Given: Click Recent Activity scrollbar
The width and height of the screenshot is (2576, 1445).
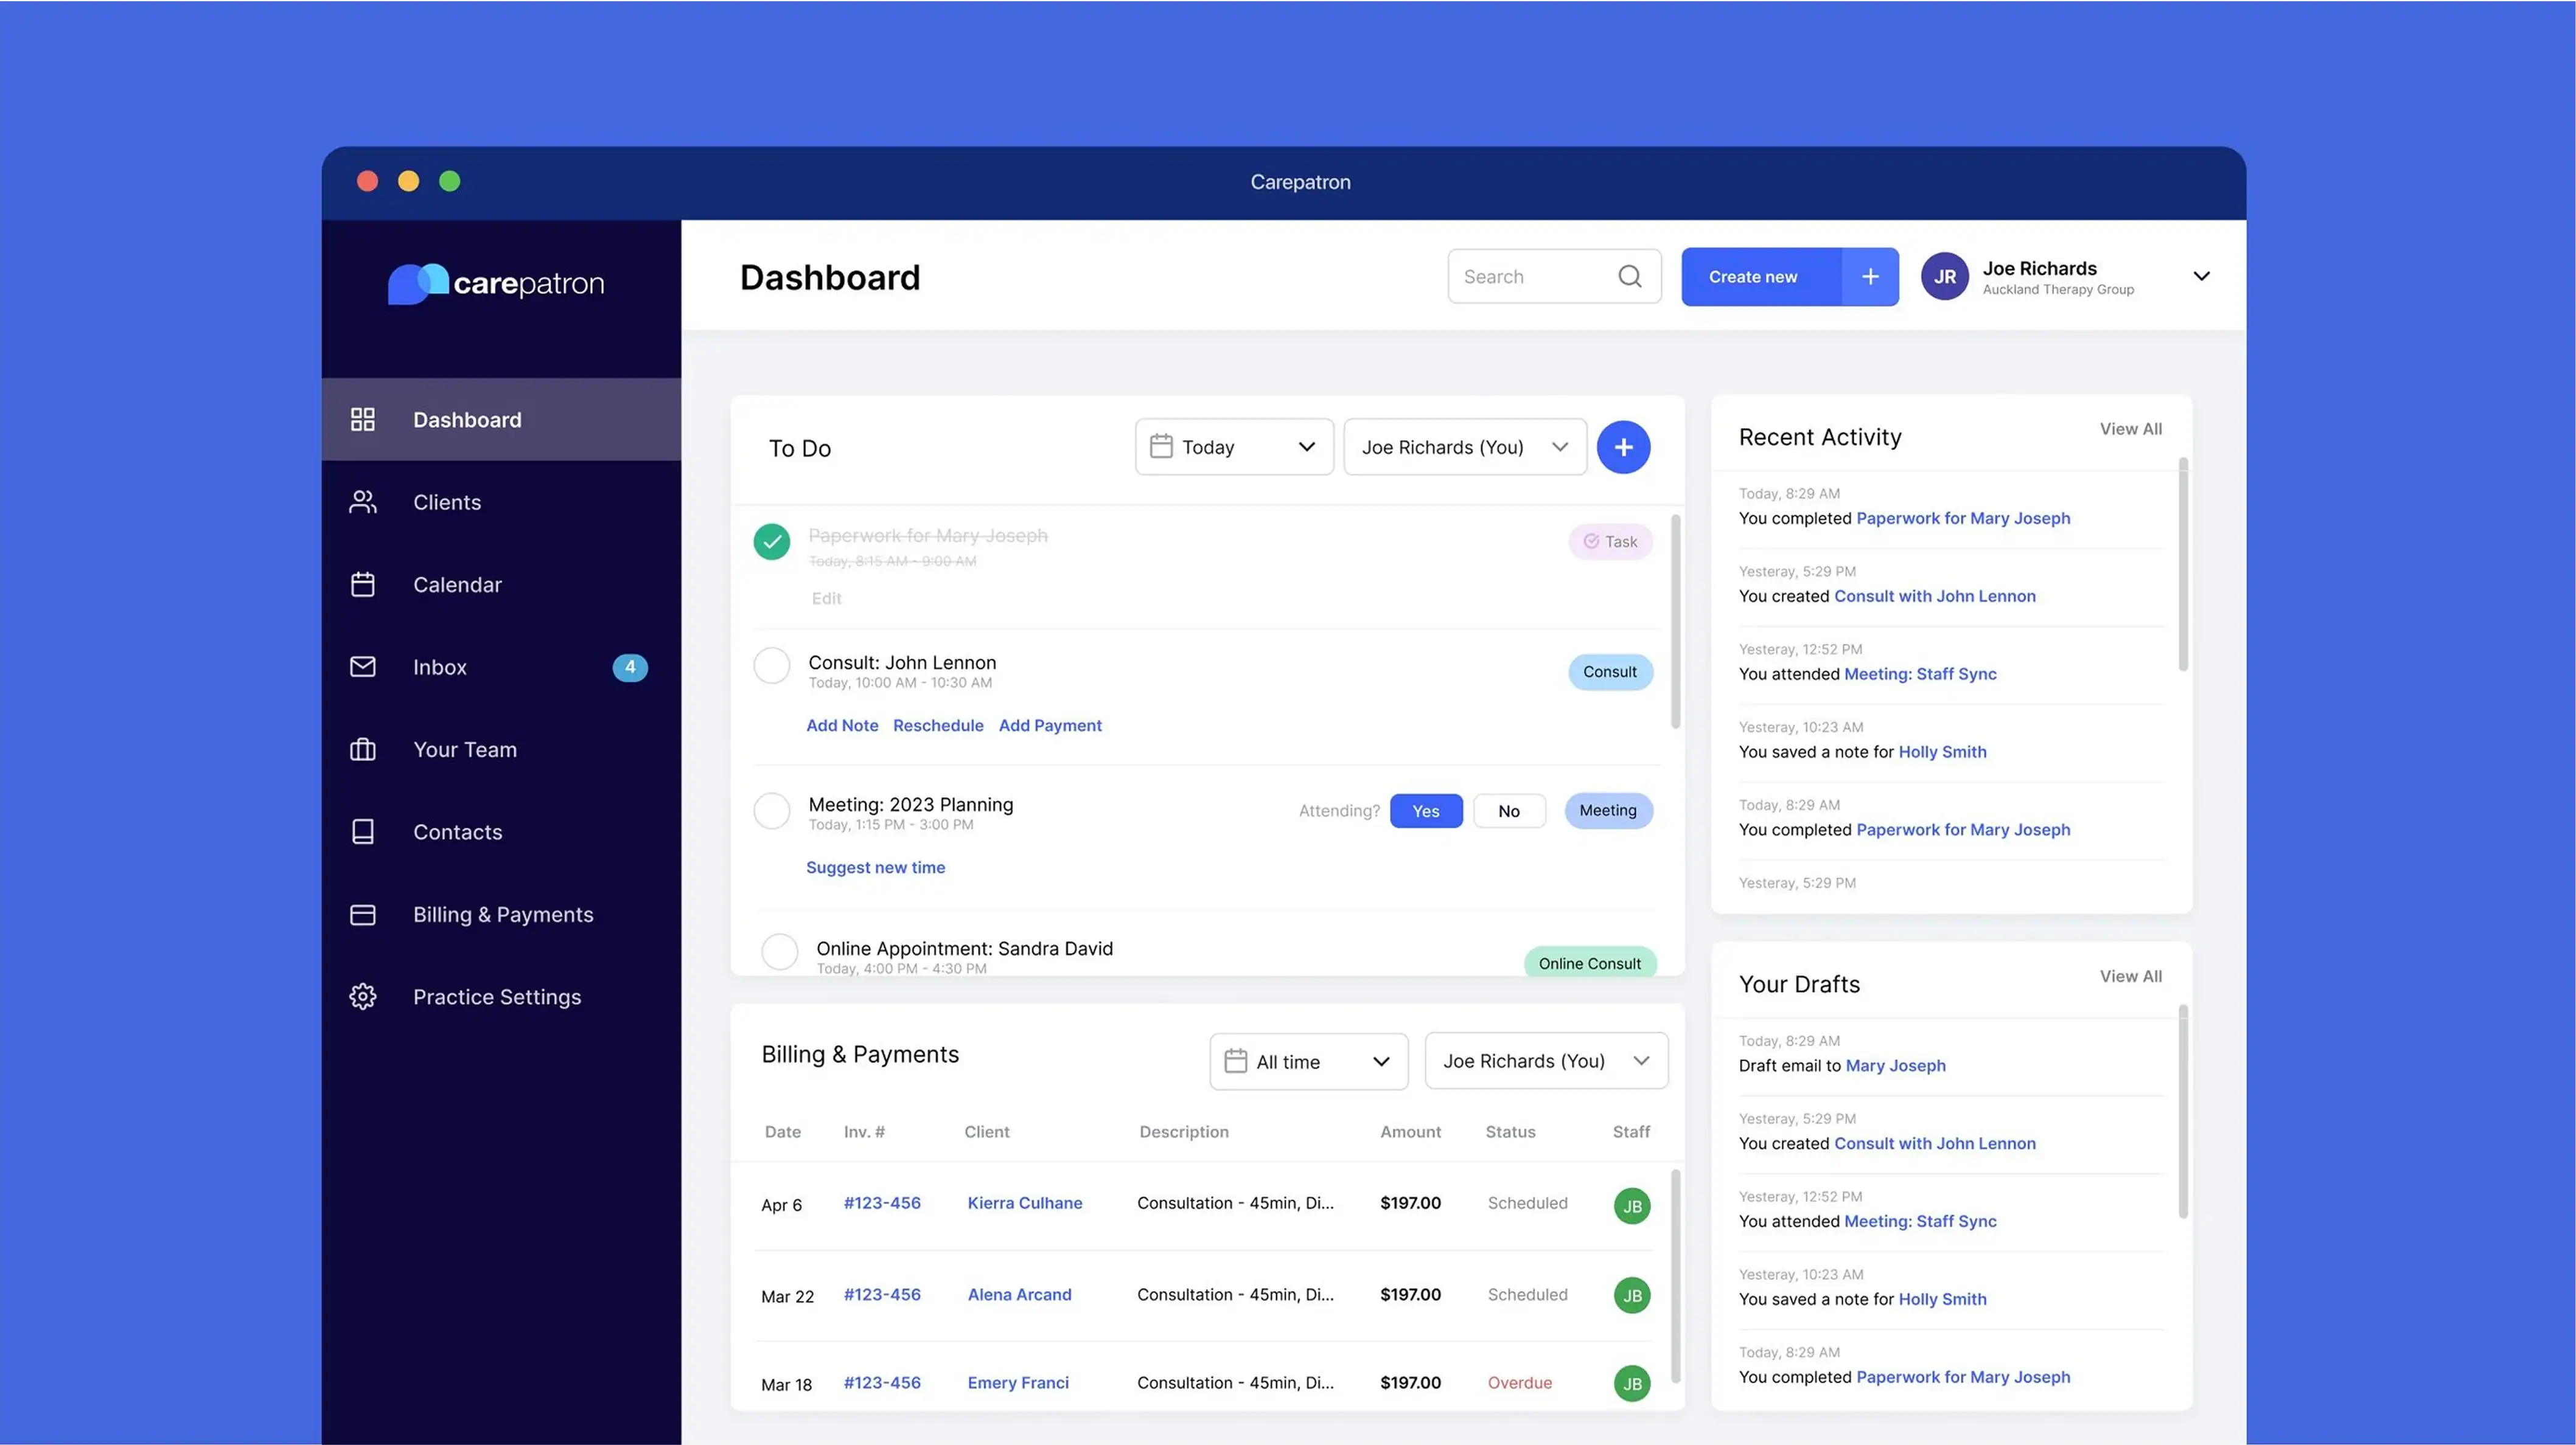Looking at the screenshot, I should 2183,564.
